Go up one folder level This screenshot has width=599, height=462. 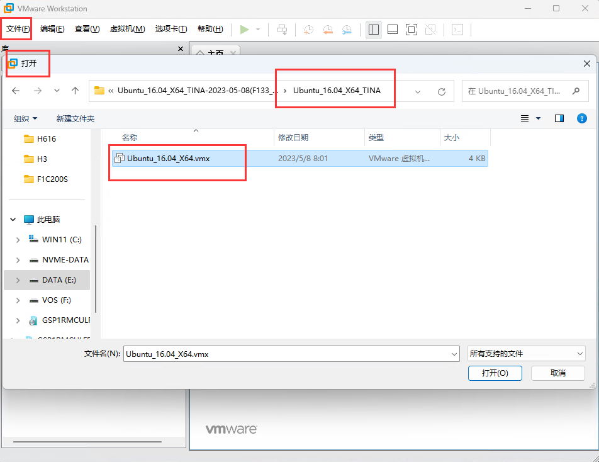pos(75,91)
